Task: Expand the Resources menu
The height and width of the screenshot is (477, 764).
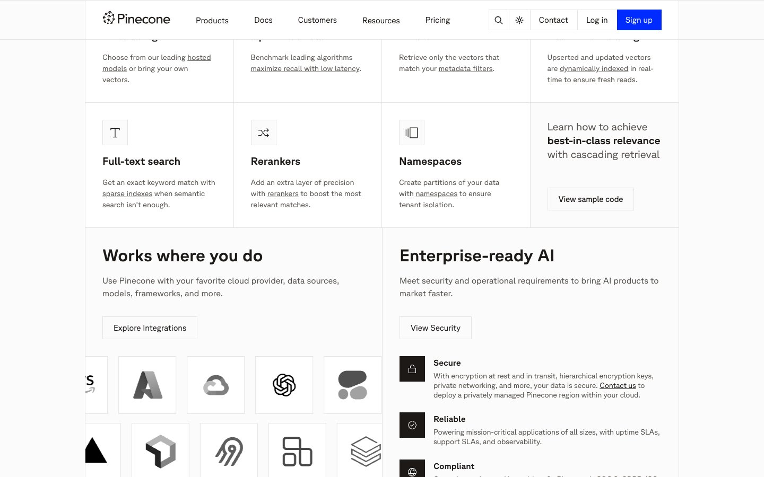Action: [381, 21]
